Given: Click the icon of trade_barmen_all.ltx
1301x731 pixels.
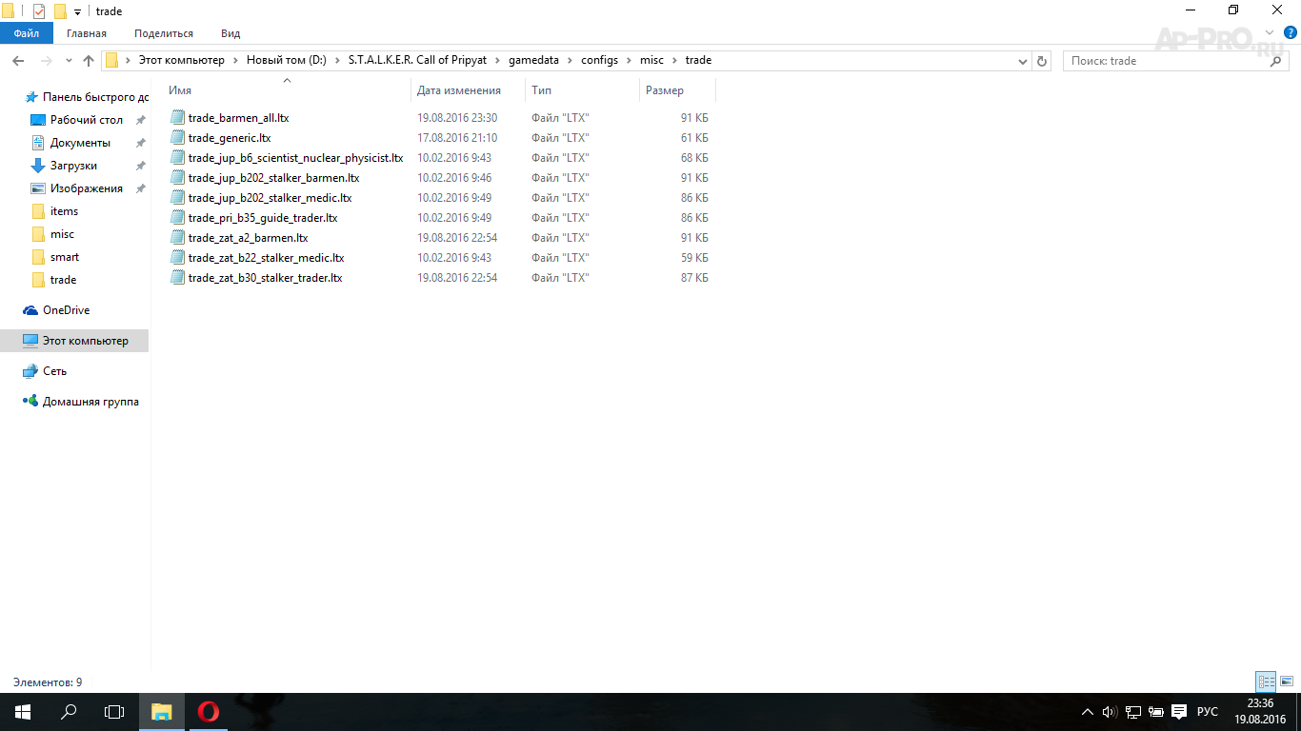Looking at the screenshot, I should coord(177,118).
